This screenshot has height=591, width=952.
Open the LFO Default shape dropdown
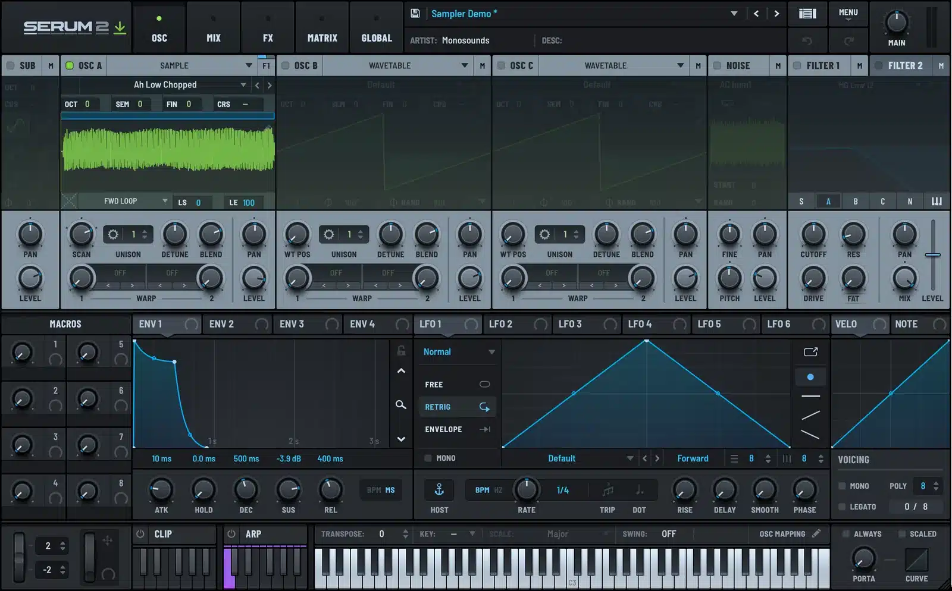click(570, 458)
